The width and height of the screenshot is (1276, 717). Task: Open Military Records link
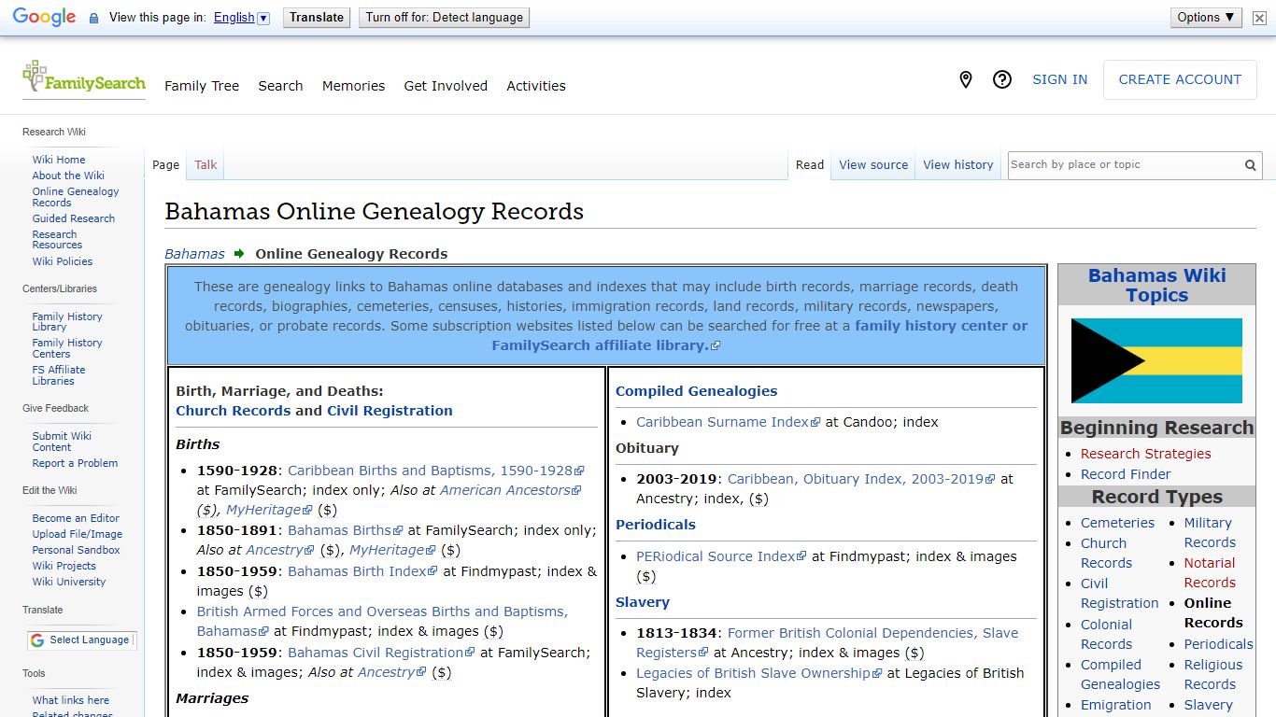[x=1210, y=533]
